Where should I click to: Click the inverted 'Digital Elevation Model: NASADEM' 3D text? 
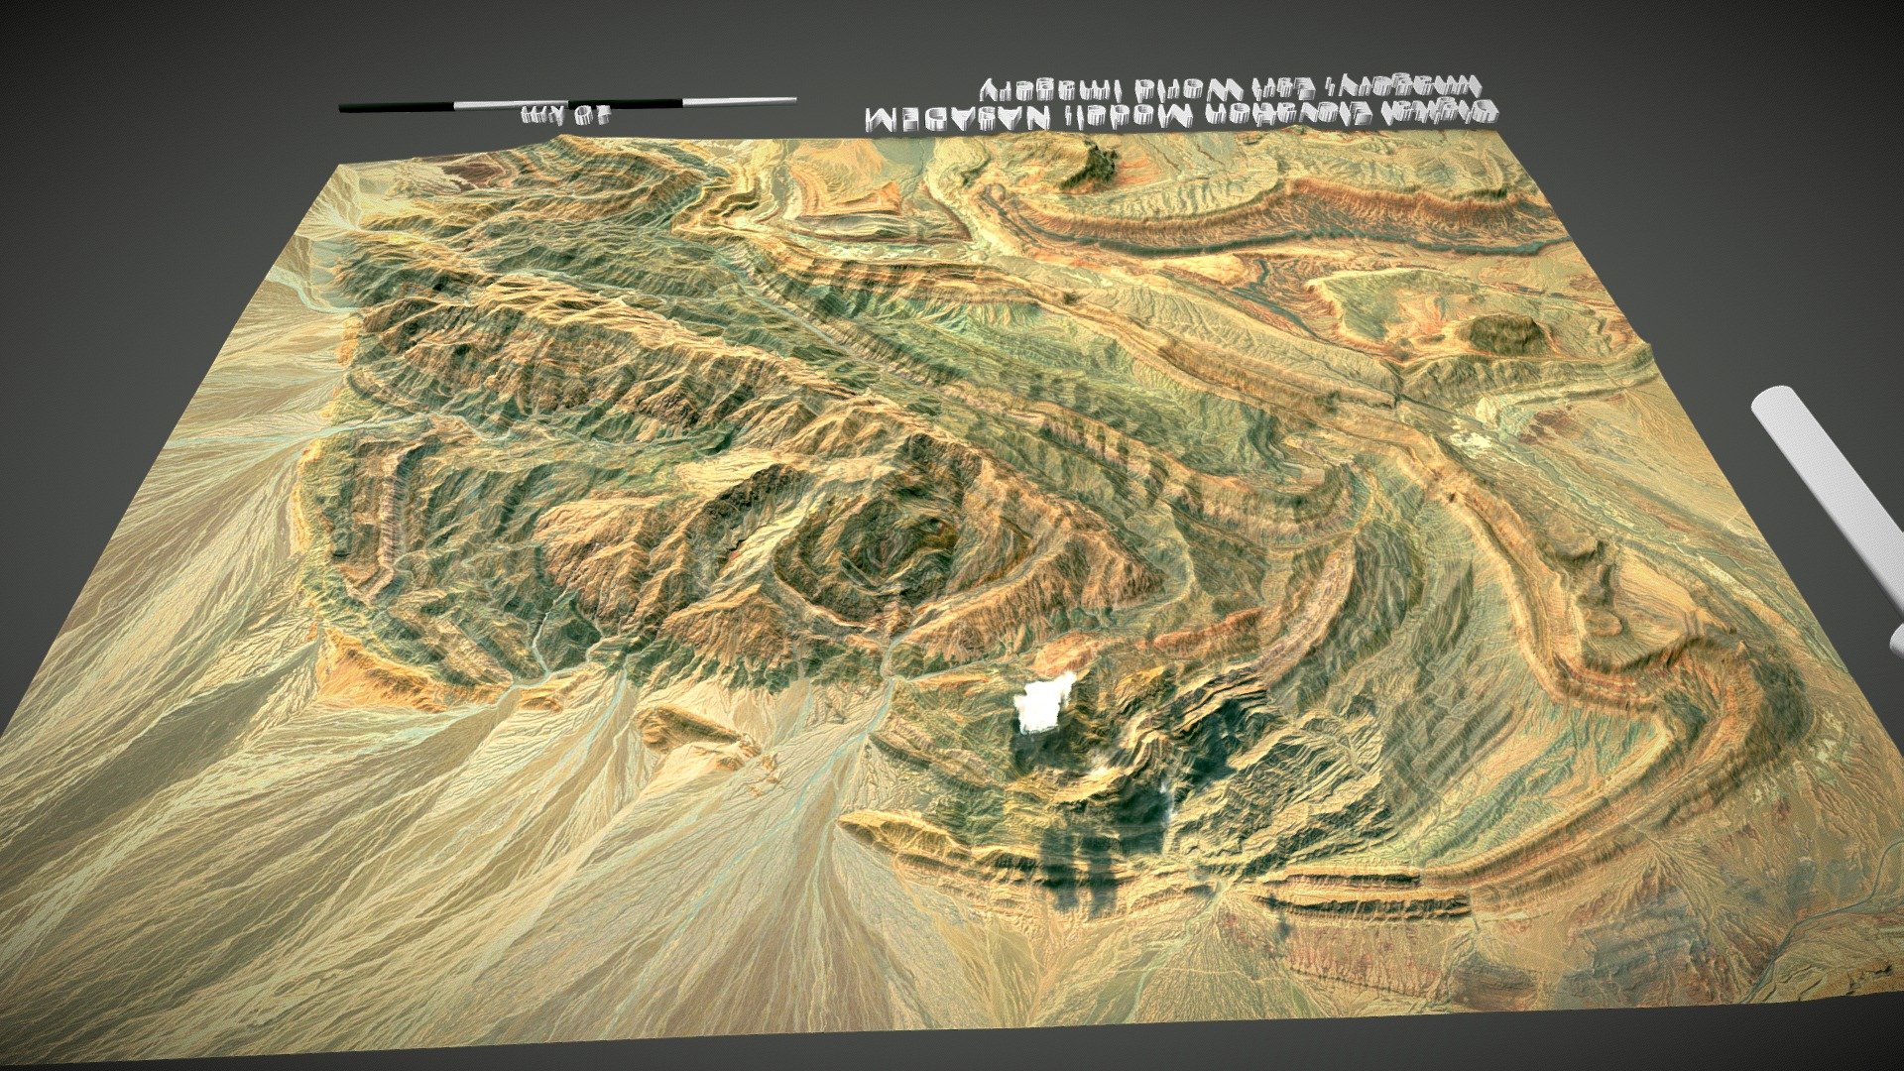(1180, 117)
